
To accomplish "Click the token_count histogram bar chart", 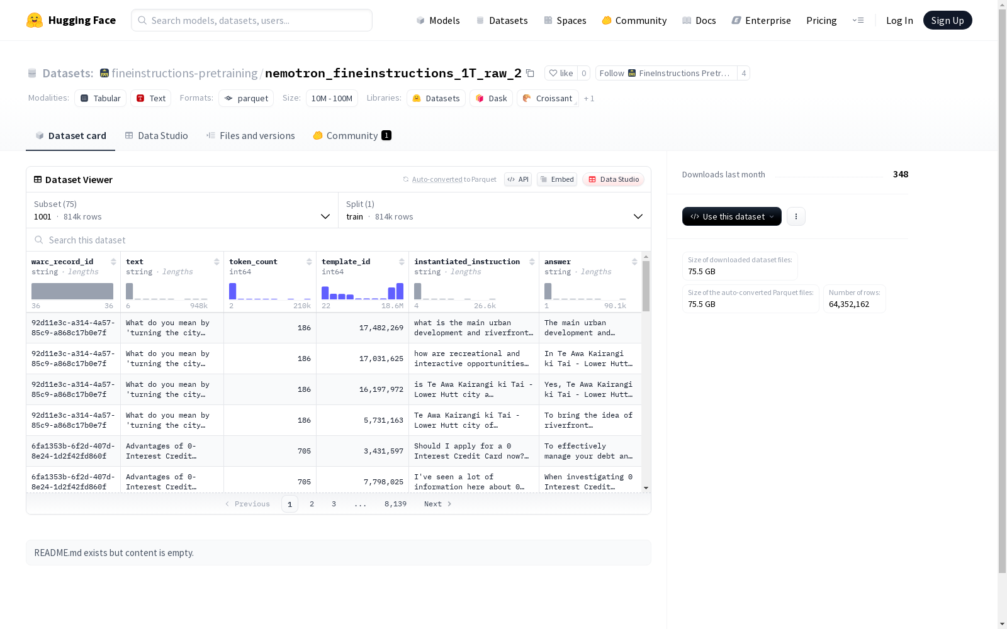I will [270, 291].
